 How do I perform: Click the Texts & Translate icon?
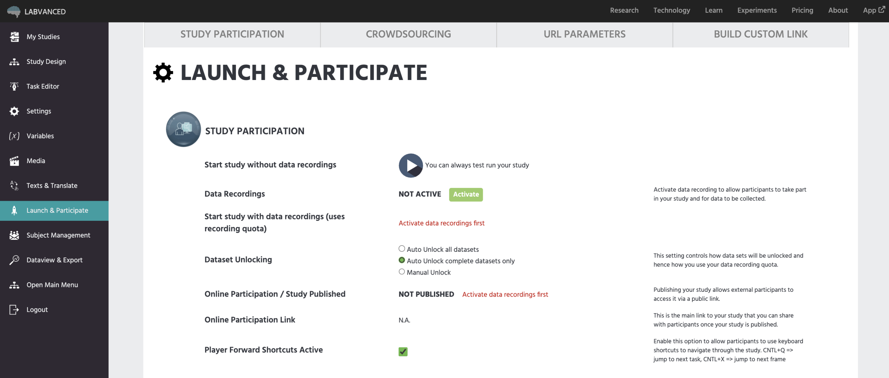point(14,186)
